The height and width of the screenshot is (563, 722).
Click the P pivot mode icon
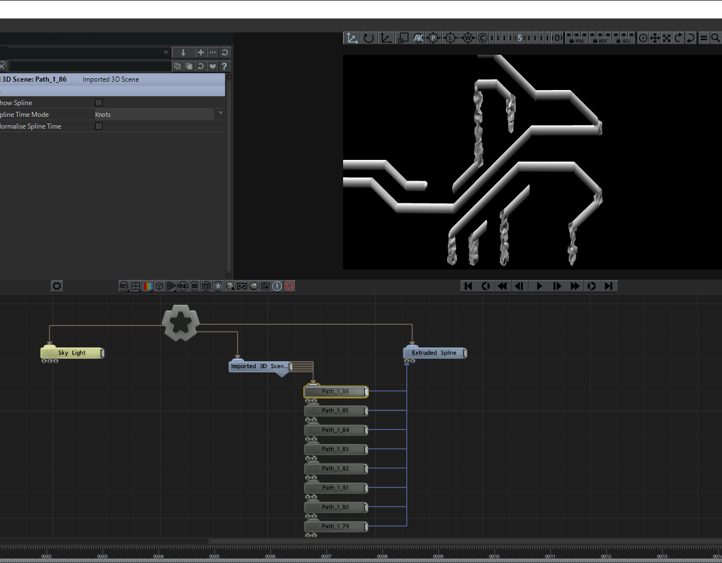tap(433, 38)
